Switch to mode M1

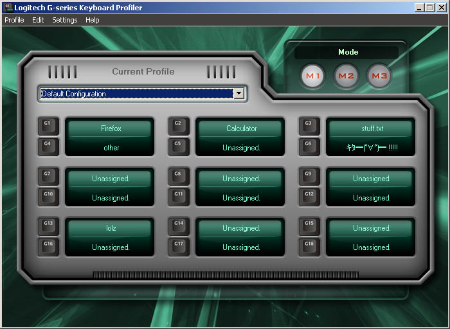pos(312,76)
